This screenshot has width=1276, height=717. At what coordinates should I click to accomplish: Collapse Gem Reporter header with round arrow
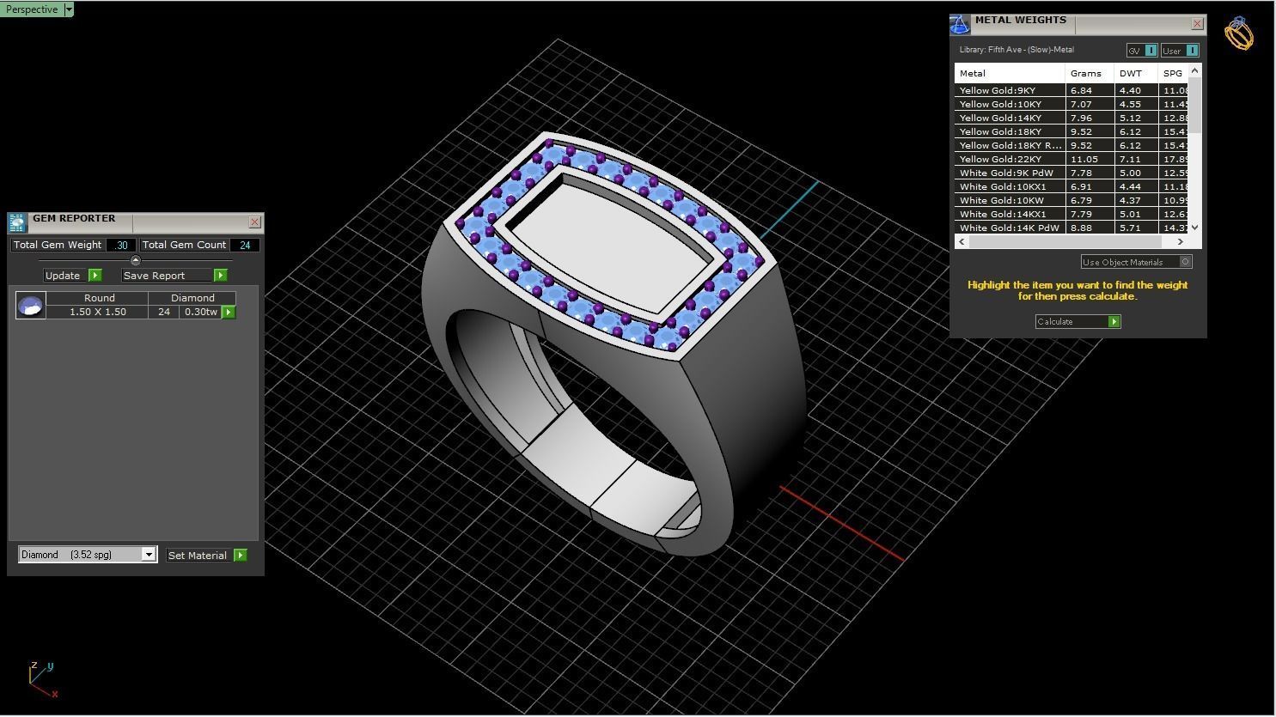point(135,260)
